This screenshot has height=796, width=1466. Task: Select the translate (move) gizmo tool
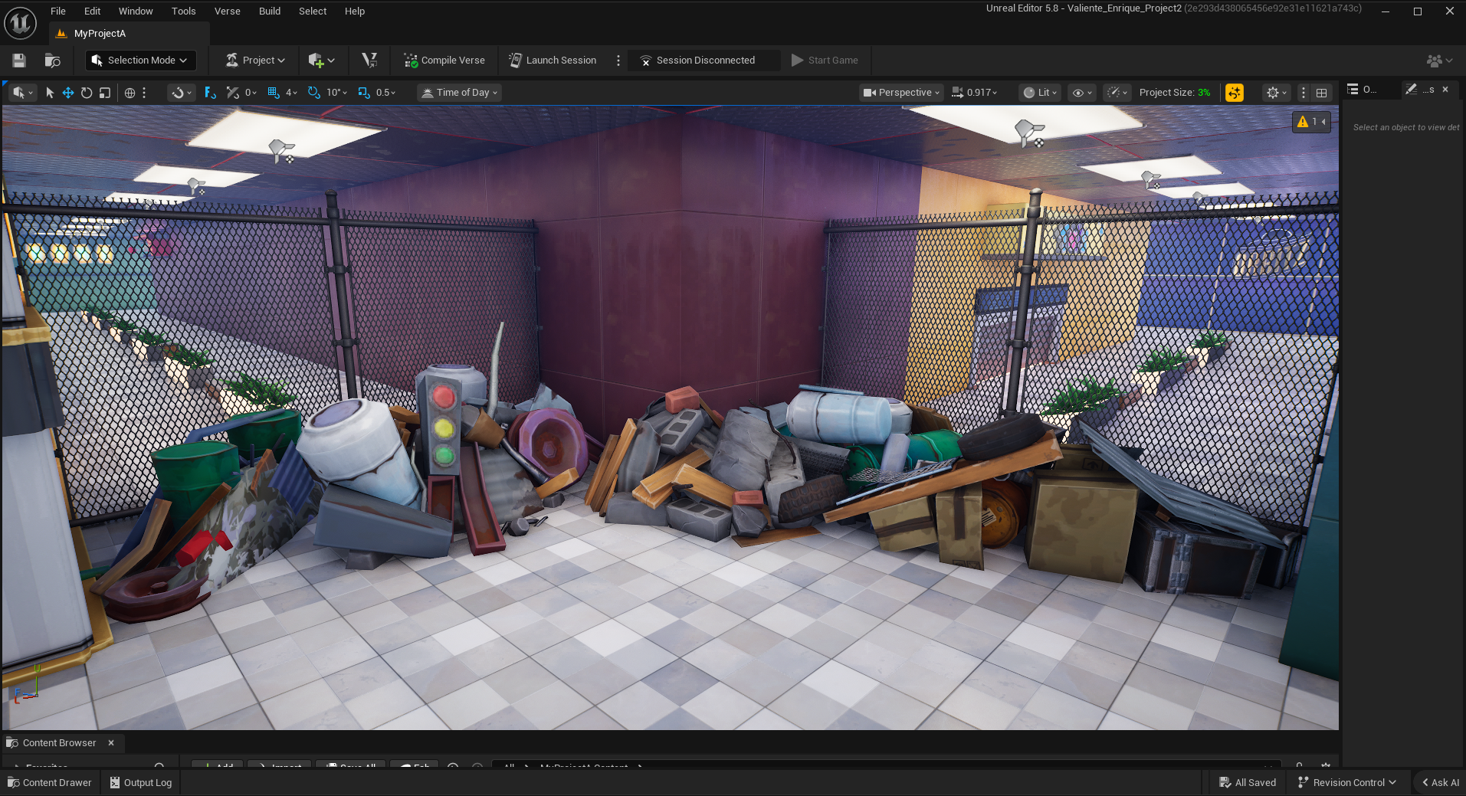68,93
